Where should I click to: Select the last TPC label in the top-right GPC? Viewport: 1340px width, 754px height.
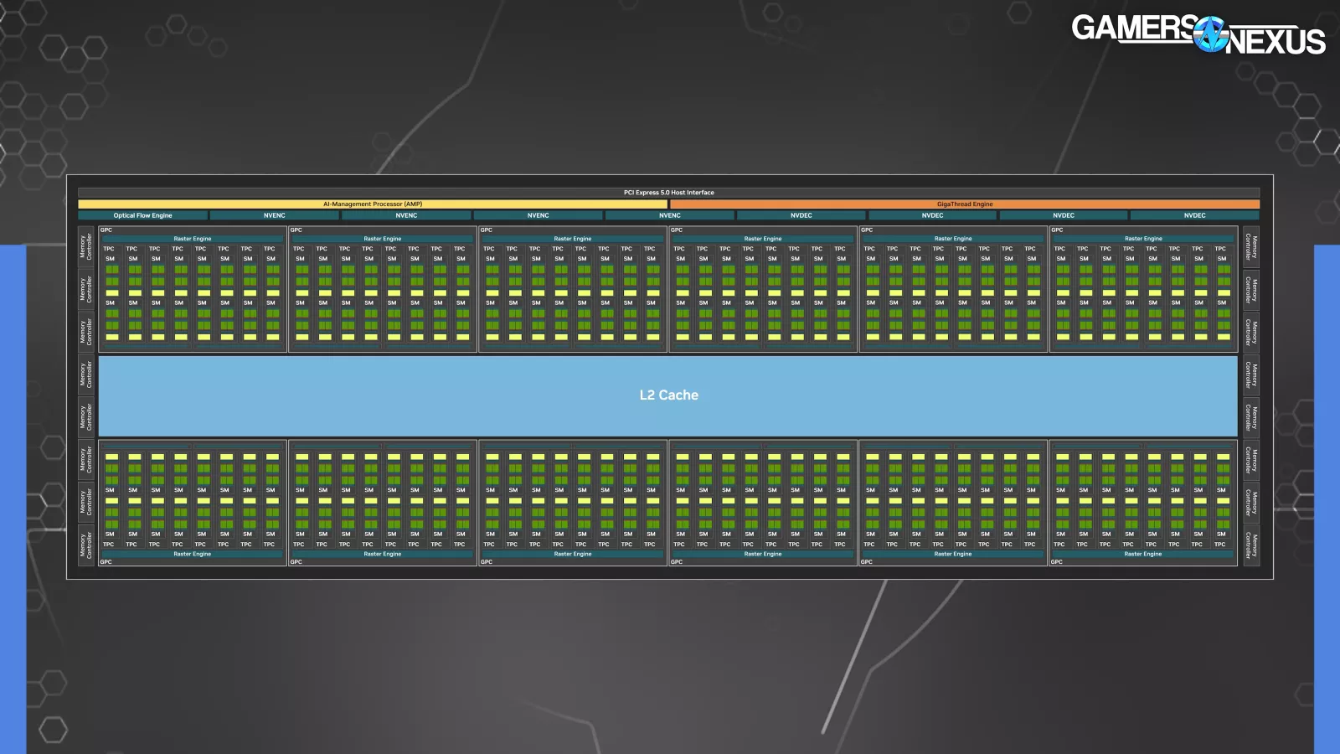(1220, 249)
